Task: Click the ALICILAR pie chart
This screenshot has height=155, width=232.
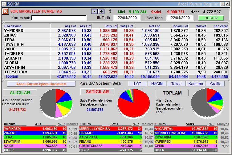Action: point(56,103)
